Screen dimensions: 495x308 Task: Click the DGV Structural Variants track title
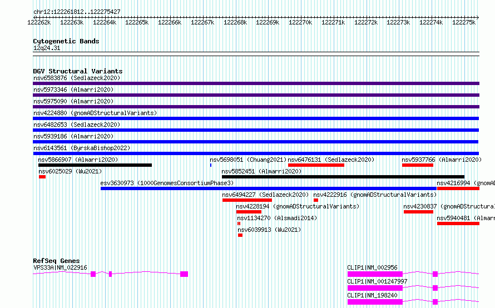(x=78, y=71)
